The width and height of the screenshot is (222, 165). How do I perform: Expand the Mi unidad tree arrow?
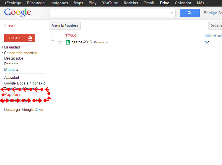pos(2,47)
